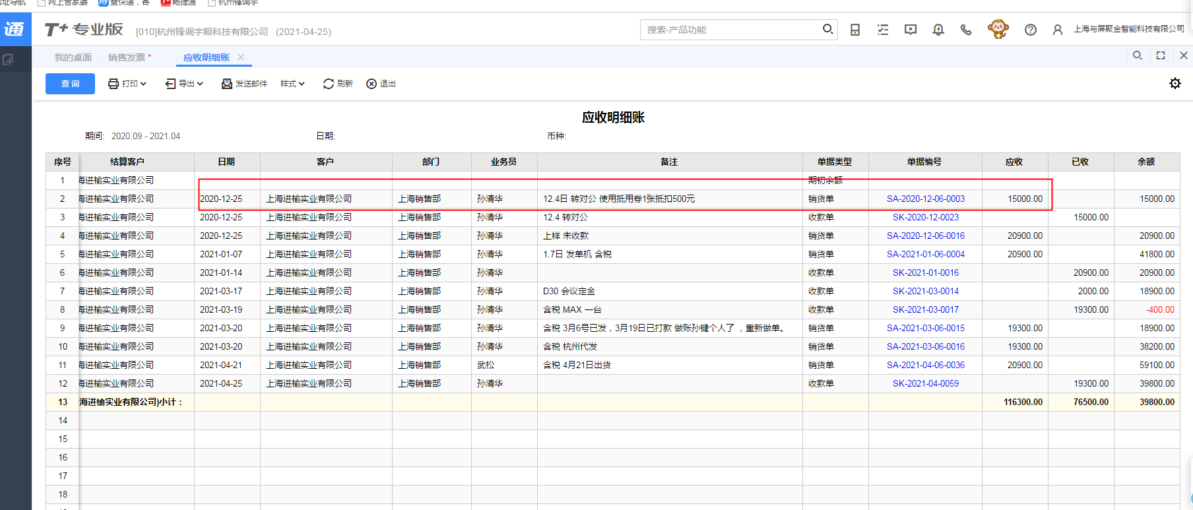The width and height of the screenshot is (1193, 510).
Task: Open document link SA-2020-12-06-0016
Action: tap(925, 236)
